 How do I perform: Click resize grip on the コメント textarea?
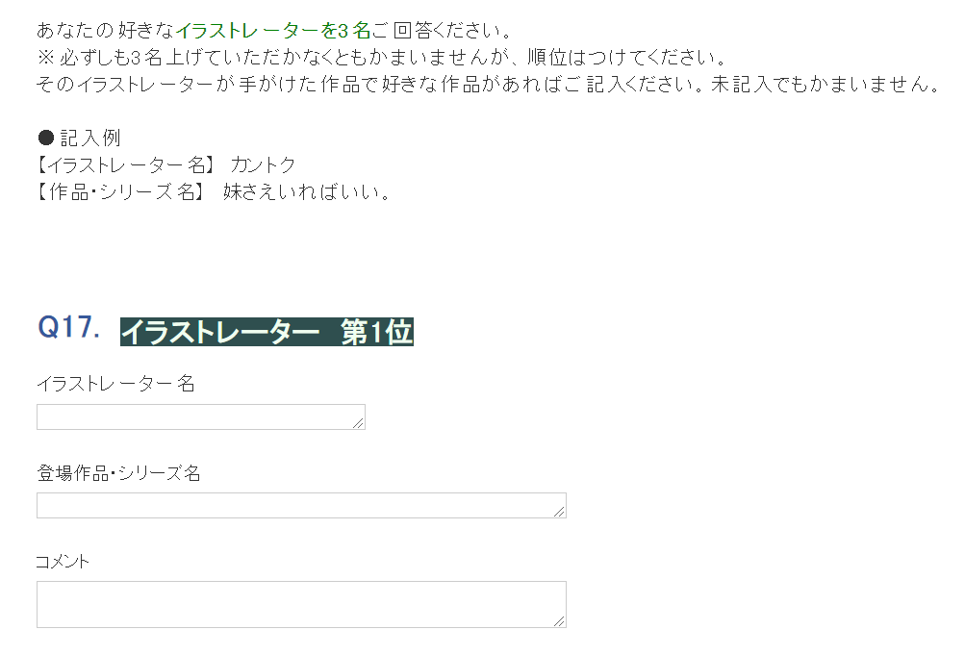(x=559, y=621)
